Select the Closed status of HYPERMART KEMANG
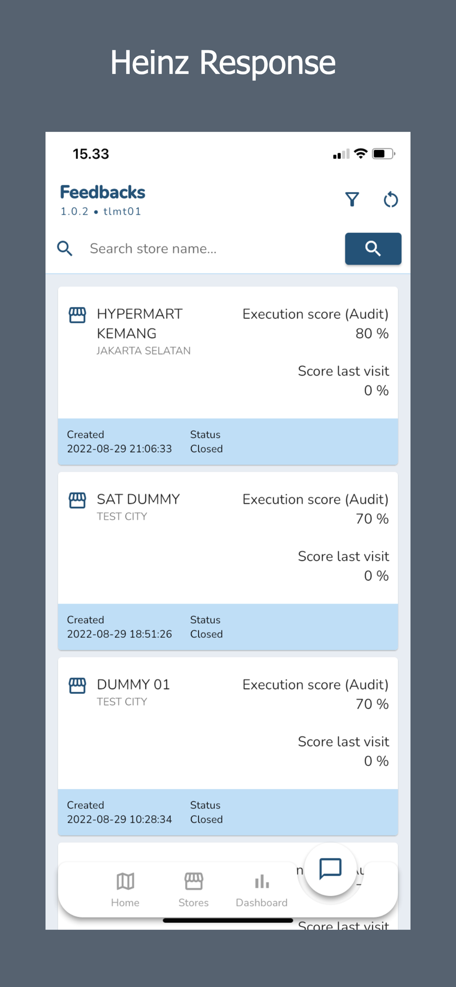The width and height of the screenshot is (456, 987). pyautogui.click(x=206, y=449)
